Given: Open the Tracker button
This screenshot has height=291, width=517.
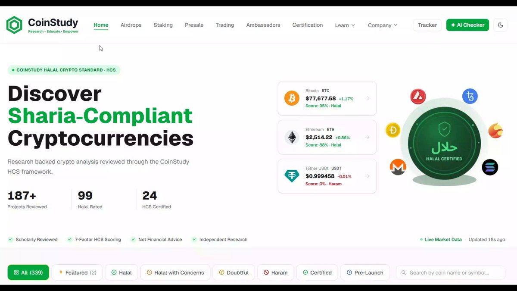Looking at the screenshot, I should point(427,25).
